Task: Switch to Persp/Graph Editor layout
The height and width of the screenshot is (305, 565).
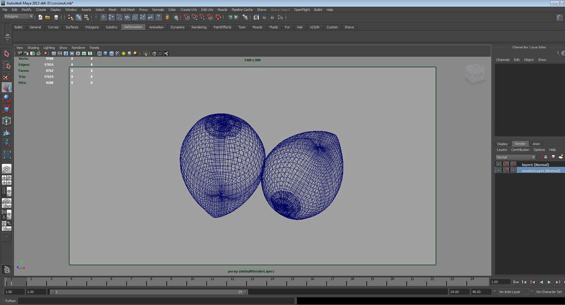Action: tap(6, 203)
